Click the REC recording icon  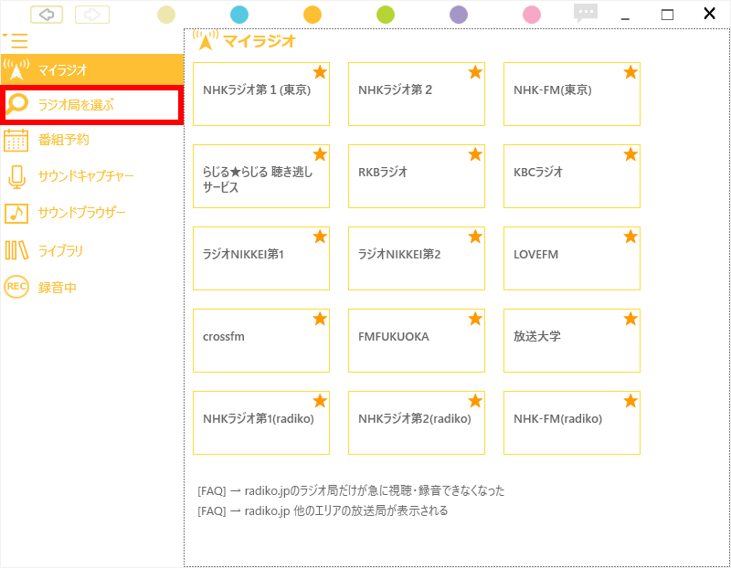point(16,287)
